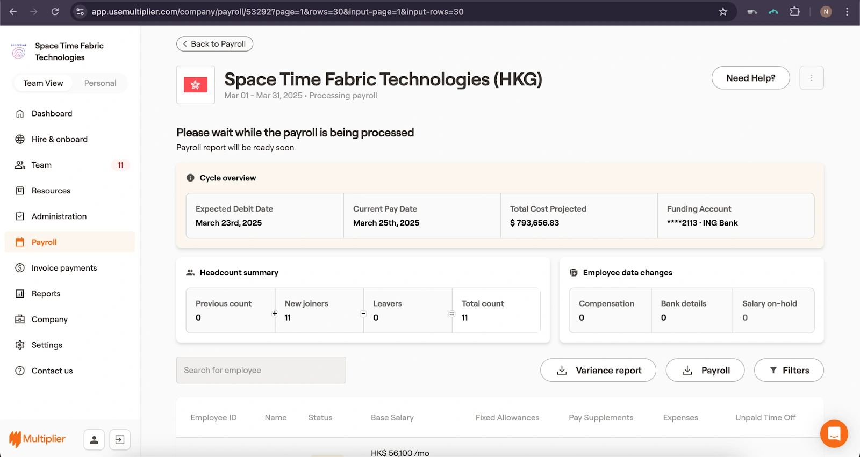Image resolution: width=860 pixels, height=457 pixels.
Task: Click the Funding Account ****2113 · ING Bank text
Action: pyautogui.click(x=702, y=223)
